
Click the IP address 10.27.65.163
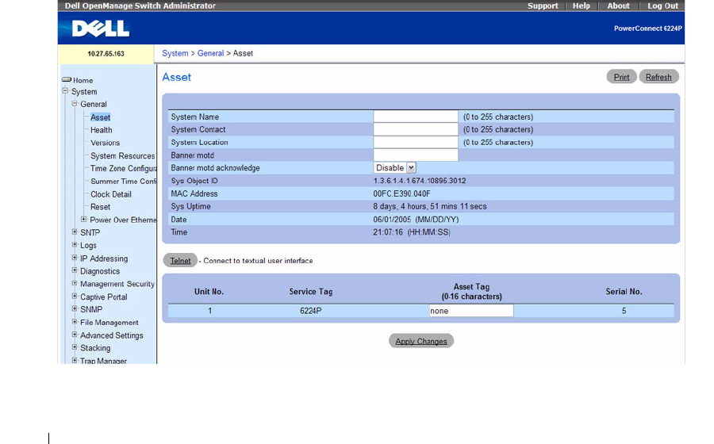coord(106,54)
